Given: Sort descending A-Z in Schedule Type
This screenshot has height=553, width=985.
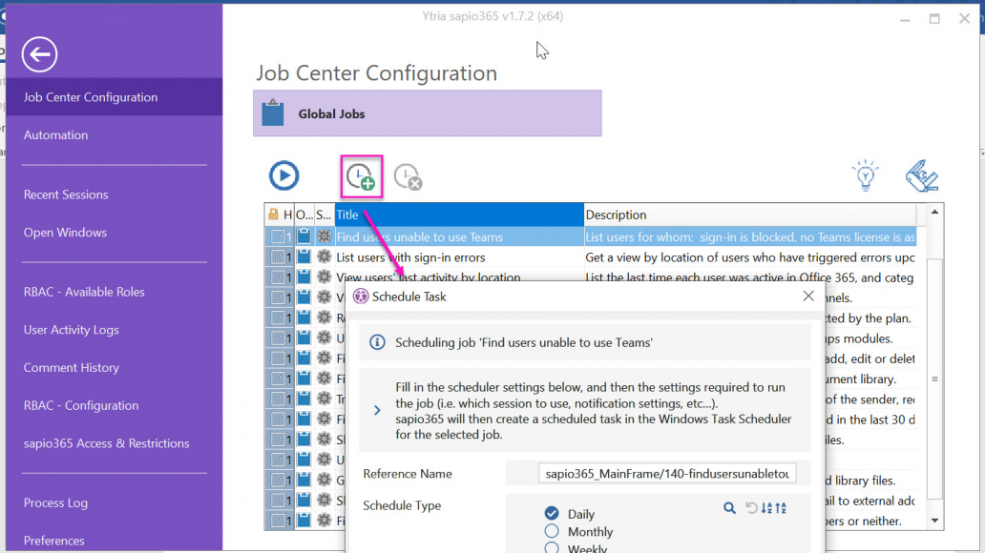Looking at the screenshot, I should (766, 508).
